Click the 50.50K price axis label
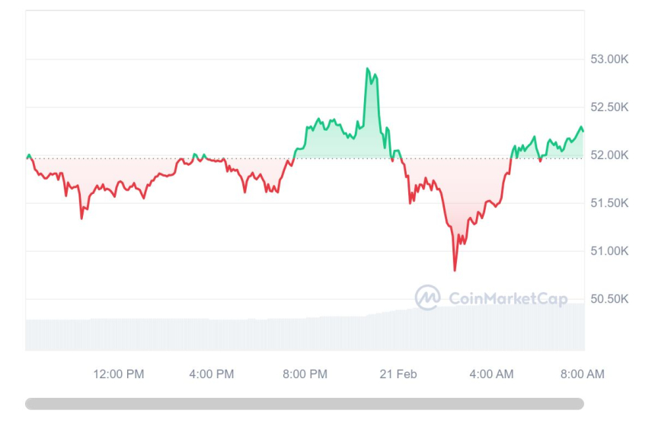The width and height of the screenshot is (655, 436). tap(609, 299)
